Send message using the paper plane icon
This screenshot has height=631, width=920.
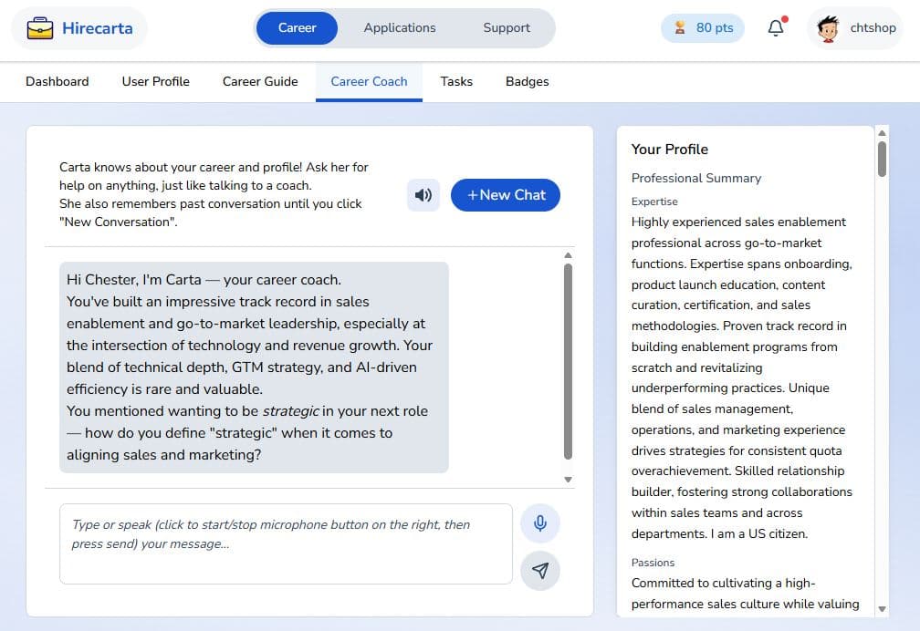pyautogui.click(x=540, y=570)
